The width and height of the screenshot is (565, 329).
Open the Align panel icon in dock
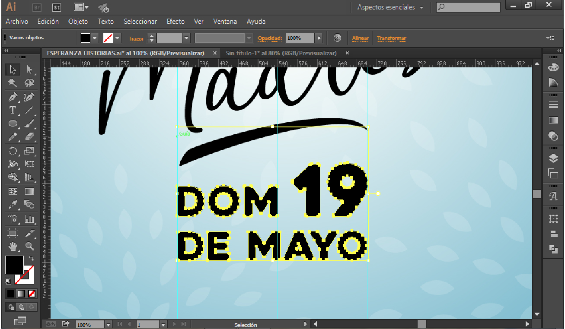coord(553,234)
